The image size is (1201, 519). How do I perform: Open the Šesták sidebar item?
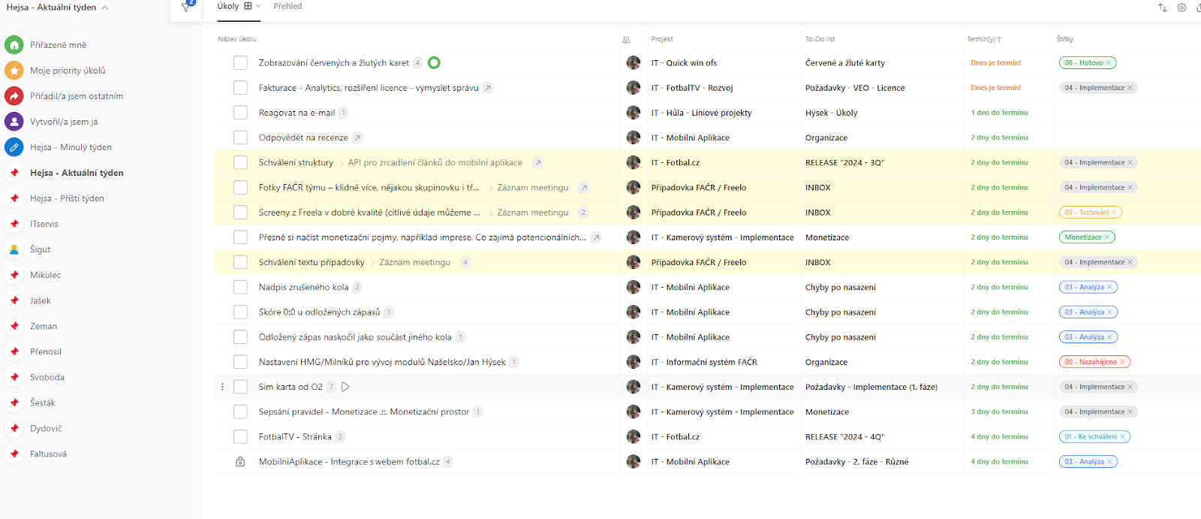pyautogui.click(x=43, y=403)
